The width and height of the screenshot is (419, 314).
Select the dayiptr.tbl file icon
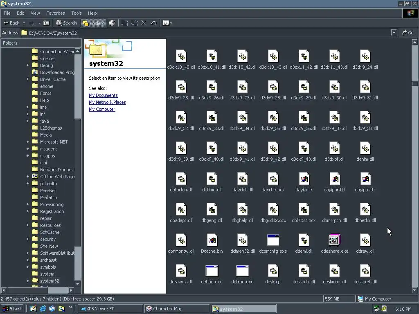click(x=365, y=179)
